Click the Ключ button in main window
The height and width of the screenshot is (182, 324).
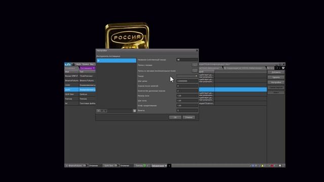tap(276, 93)
